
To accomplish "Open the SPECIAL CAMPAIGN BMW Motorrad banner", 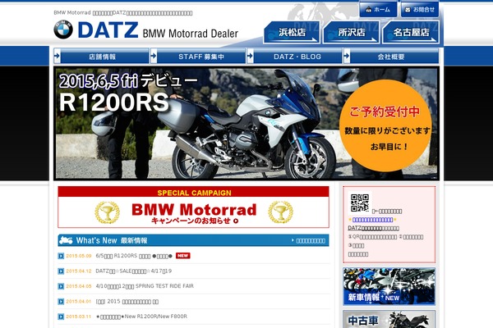I will pos(193,207).
